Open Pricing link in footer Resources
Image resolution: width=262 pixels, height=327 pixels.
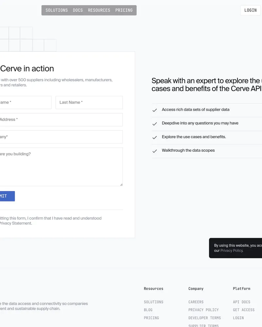coord(151,318)
